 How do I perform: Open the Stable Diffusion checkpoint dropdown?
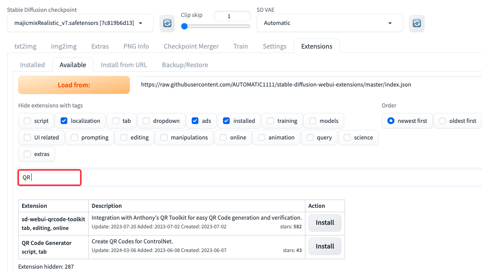(80, 23)
